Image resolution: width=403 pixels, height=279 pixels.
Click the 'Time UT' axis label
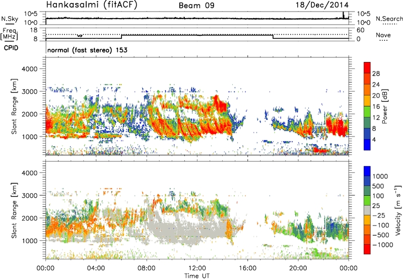pos(197,275)
